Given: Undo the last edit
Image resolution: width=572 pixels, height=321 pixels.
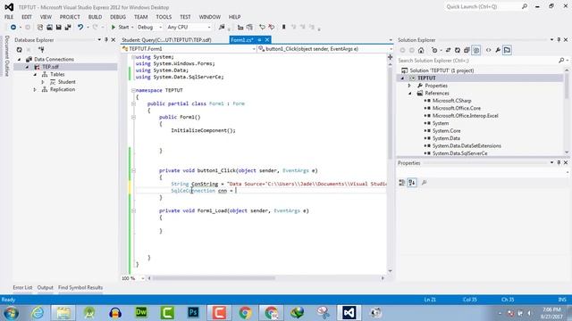Looking at the screenshot, I should (80, 28).
